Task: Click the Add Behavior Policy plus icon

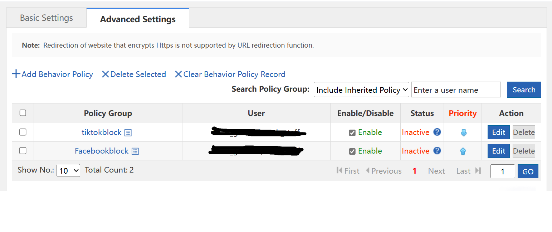Action: click(x=16, y=74)
